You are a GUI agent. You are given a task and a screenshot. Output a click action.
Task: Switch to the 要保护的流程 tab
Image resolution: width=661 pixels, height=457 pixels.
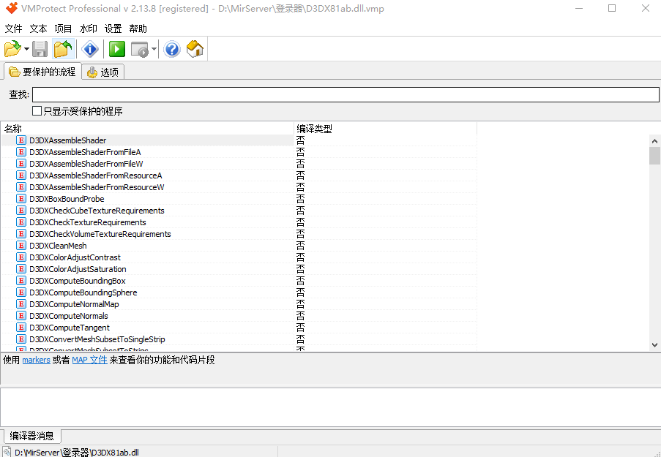pyautogui.click(x=42, y=72)
